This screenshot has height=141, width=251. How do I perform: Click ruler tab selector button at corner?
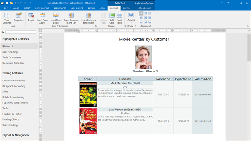tap(40, 31)
